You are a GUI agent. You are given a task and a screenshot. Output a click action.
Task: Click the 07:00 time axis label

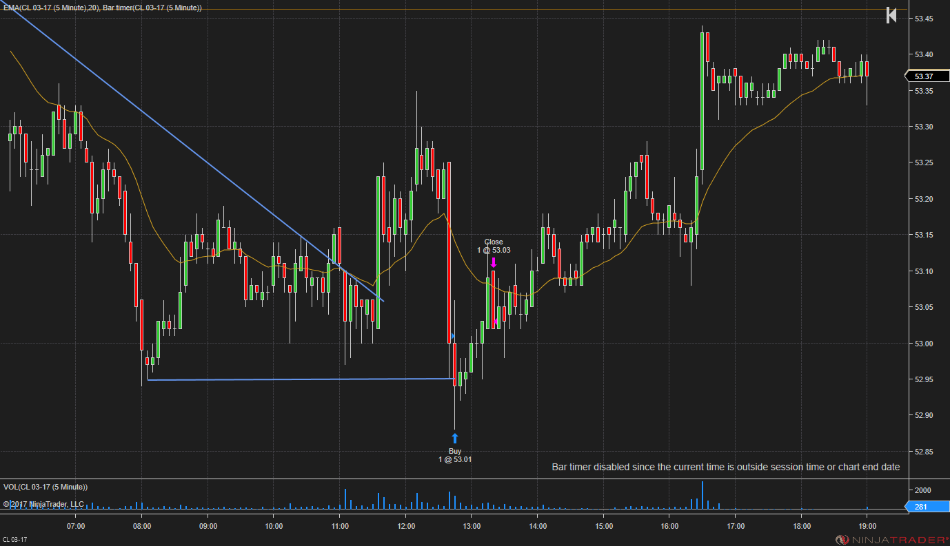76,526
